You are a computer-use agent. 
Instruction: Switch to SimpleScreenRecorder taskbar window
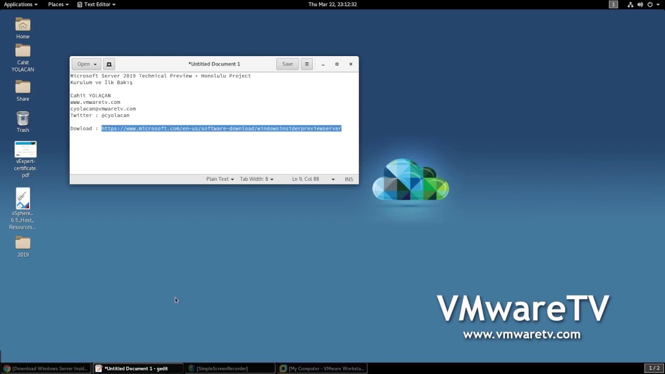[x=230, y=368]
